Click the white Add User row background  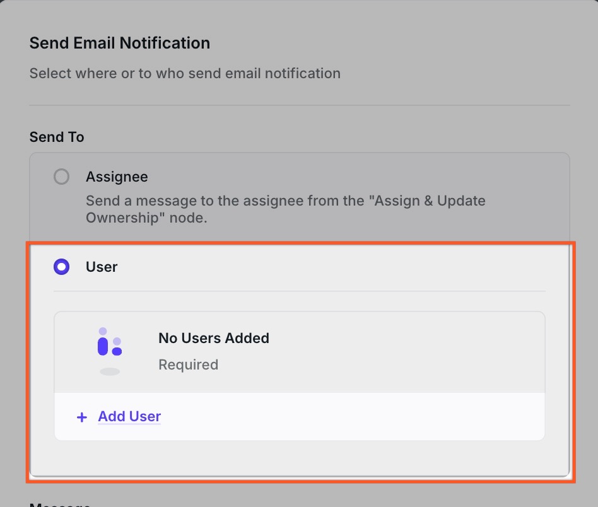[353, 417]
